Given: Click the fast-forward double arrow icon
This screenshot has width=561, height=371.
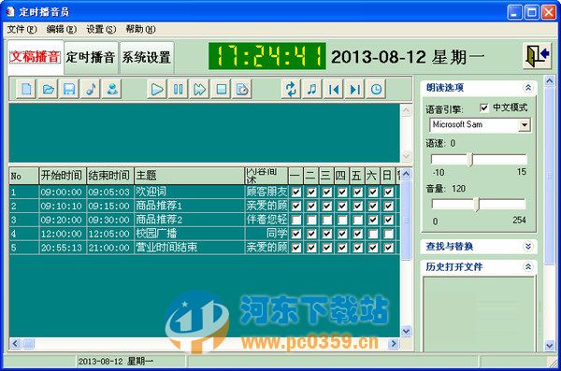Looking at the screenshot, I should pos(200,89).
